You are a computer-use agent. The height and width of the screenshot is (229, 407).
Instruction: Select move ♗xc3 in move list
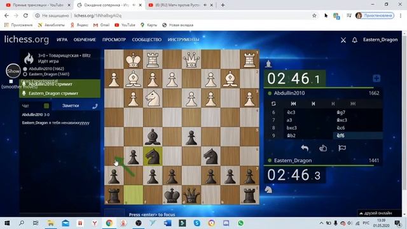click(357, 120)
